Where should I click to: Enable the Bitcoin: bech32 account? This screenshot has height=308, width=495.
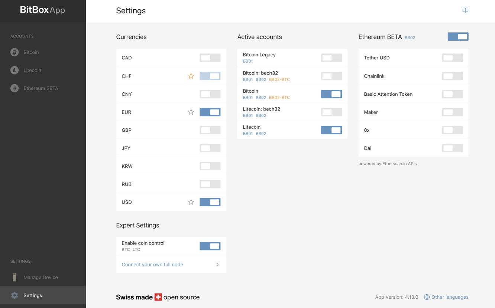pos(331,76)
